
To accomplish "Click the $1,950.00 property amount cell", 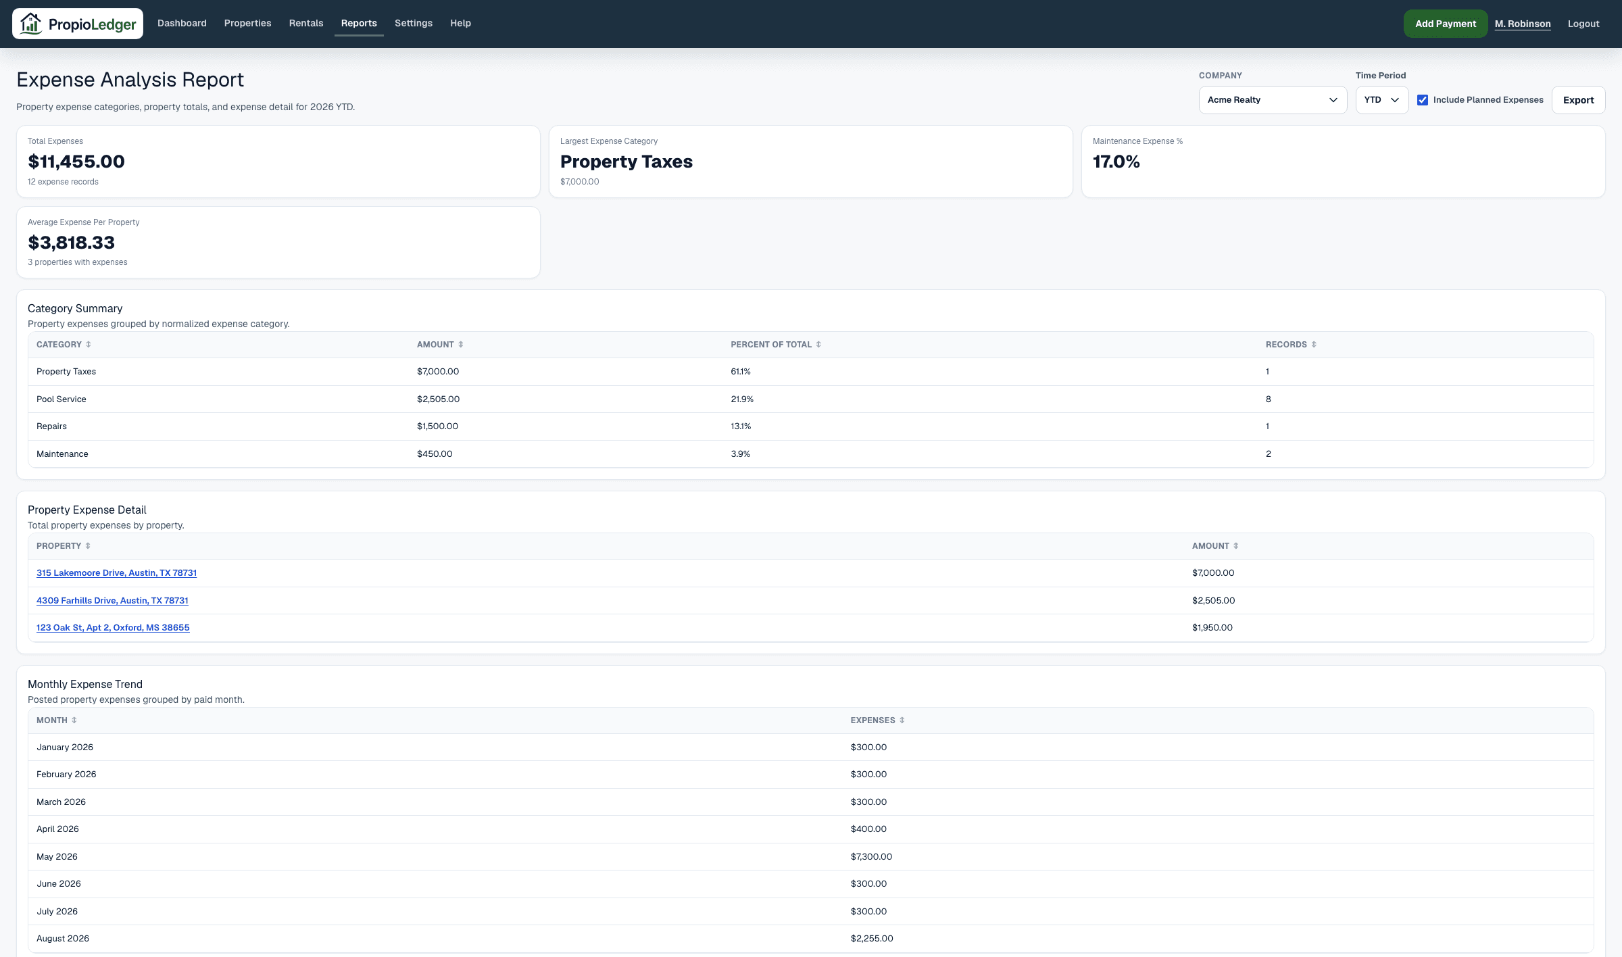I will [x=1212, y=628].
